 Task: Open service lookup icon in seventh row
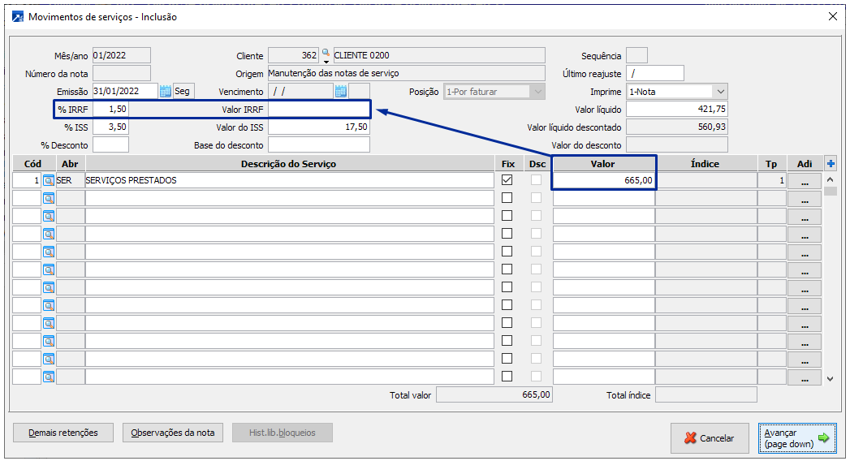click(x=49, y=287)
